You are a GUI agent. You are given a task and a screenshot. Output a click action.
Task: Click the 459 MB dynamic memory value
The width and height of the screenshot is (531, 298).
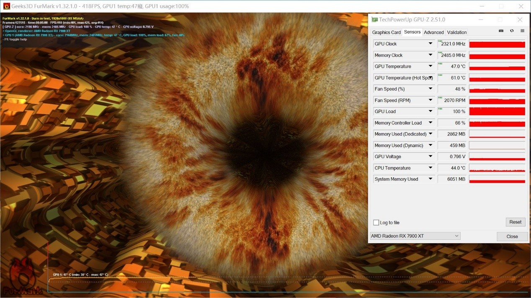tap(452, 145)
